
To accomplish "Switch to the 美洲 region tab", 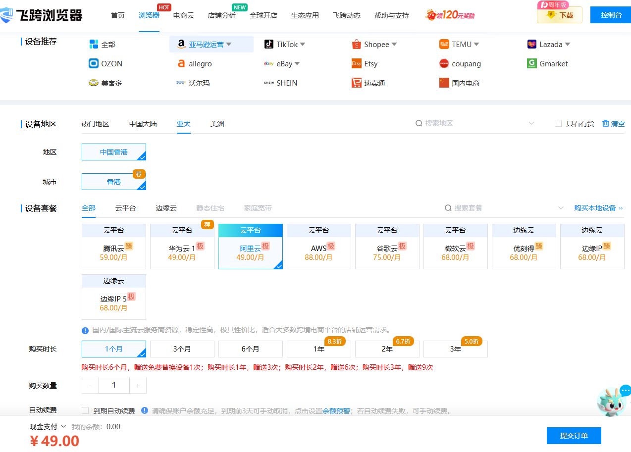I will 217,124.
